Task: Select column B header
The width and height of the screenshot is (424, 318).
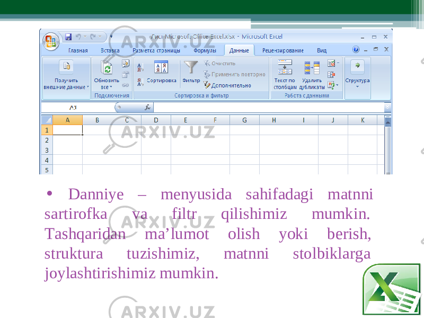Action: click(x=97, y=120)
